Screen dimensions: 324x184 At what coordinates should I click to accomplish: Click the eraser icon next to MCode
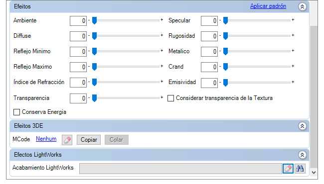[67, 140]
